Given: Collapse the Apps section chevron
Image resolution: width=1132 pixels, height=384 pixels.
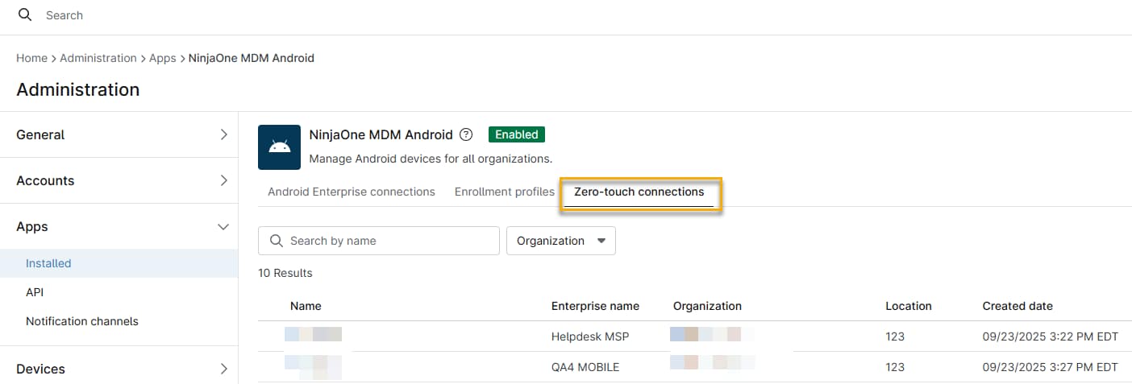Looking at the screenshot, I should point(224,227).
